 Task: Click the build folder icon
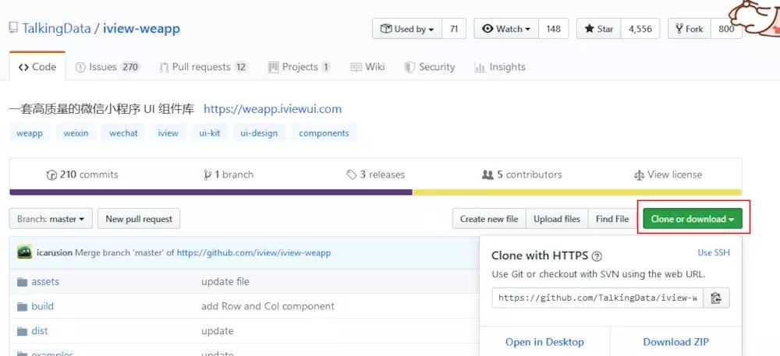[22, 307]
